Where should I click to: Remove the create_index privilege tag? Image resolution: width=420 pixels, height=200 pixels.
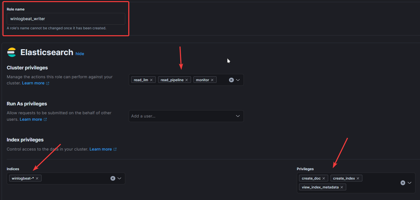358,178
